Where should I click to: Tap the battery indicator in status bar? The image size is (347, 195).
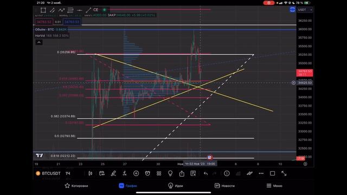(307, 3)
